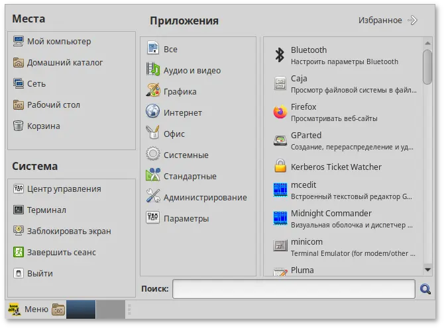Open mcedit text editor icon

tap(280, 190)
